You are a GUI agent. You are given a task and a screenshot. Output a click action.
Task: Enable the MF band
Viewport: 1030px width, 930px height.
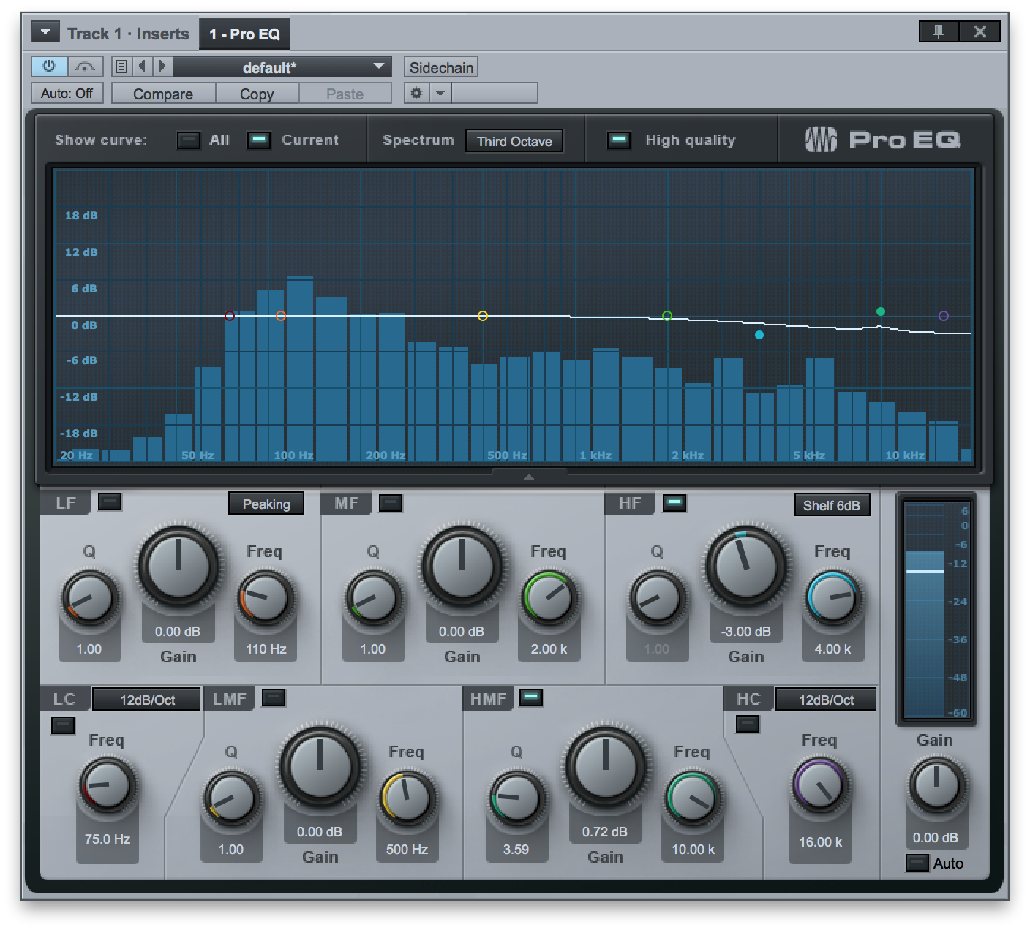(x=391, y=503)
